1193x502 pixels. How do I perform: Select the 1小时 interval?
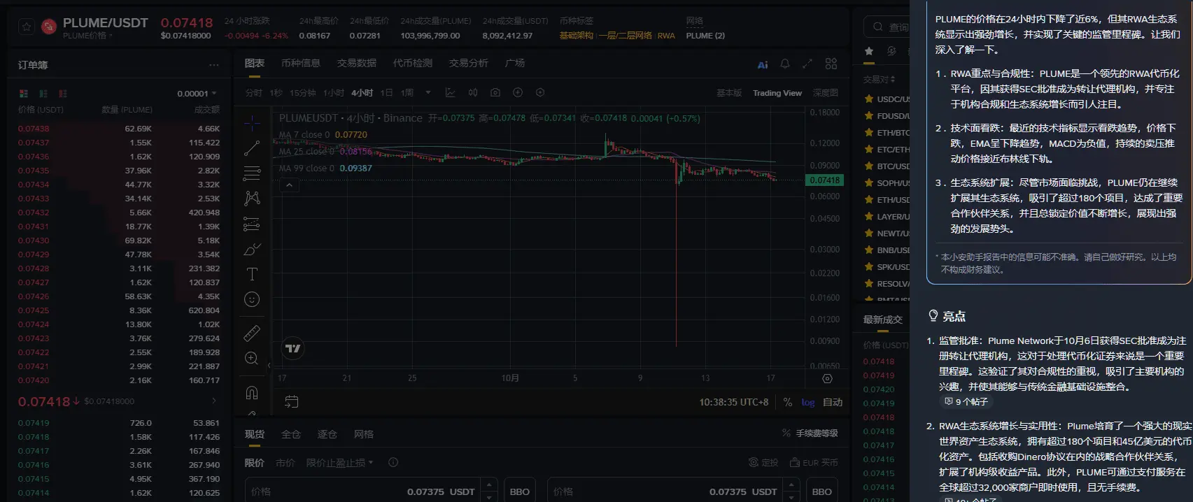(334, 93)
